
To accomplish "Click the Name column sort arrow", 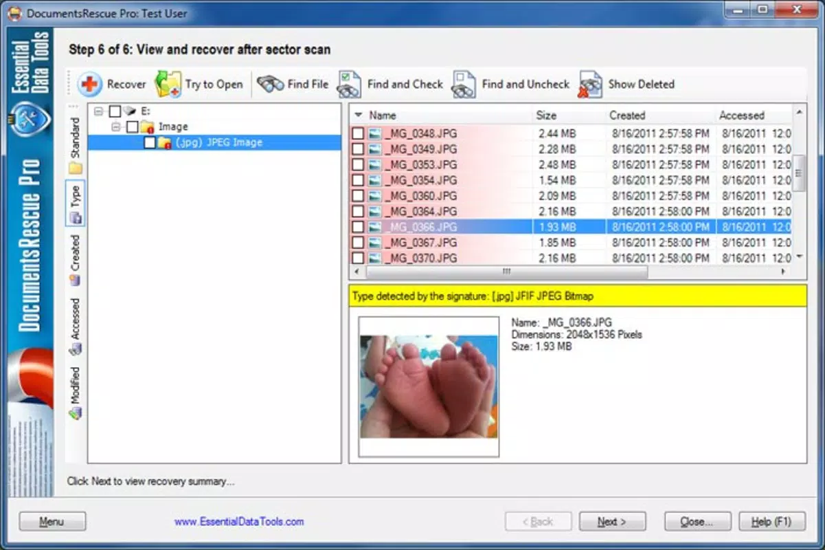I will point(359,115).
